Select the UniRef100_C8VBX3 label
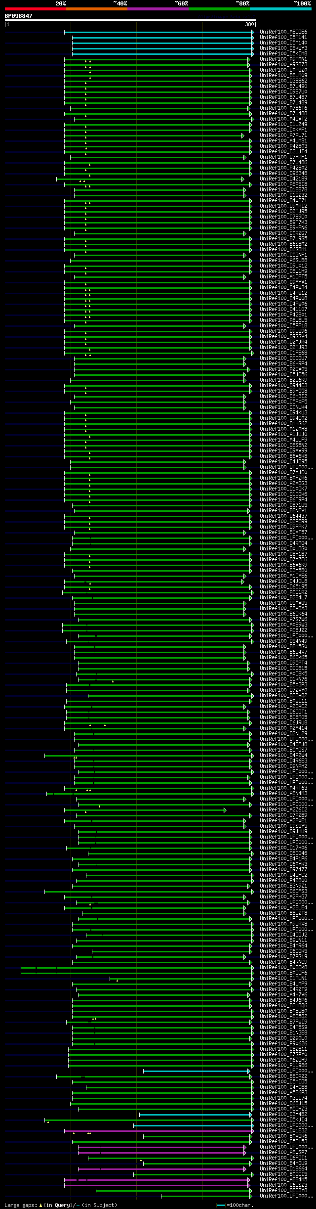 [x=283, y=609]
